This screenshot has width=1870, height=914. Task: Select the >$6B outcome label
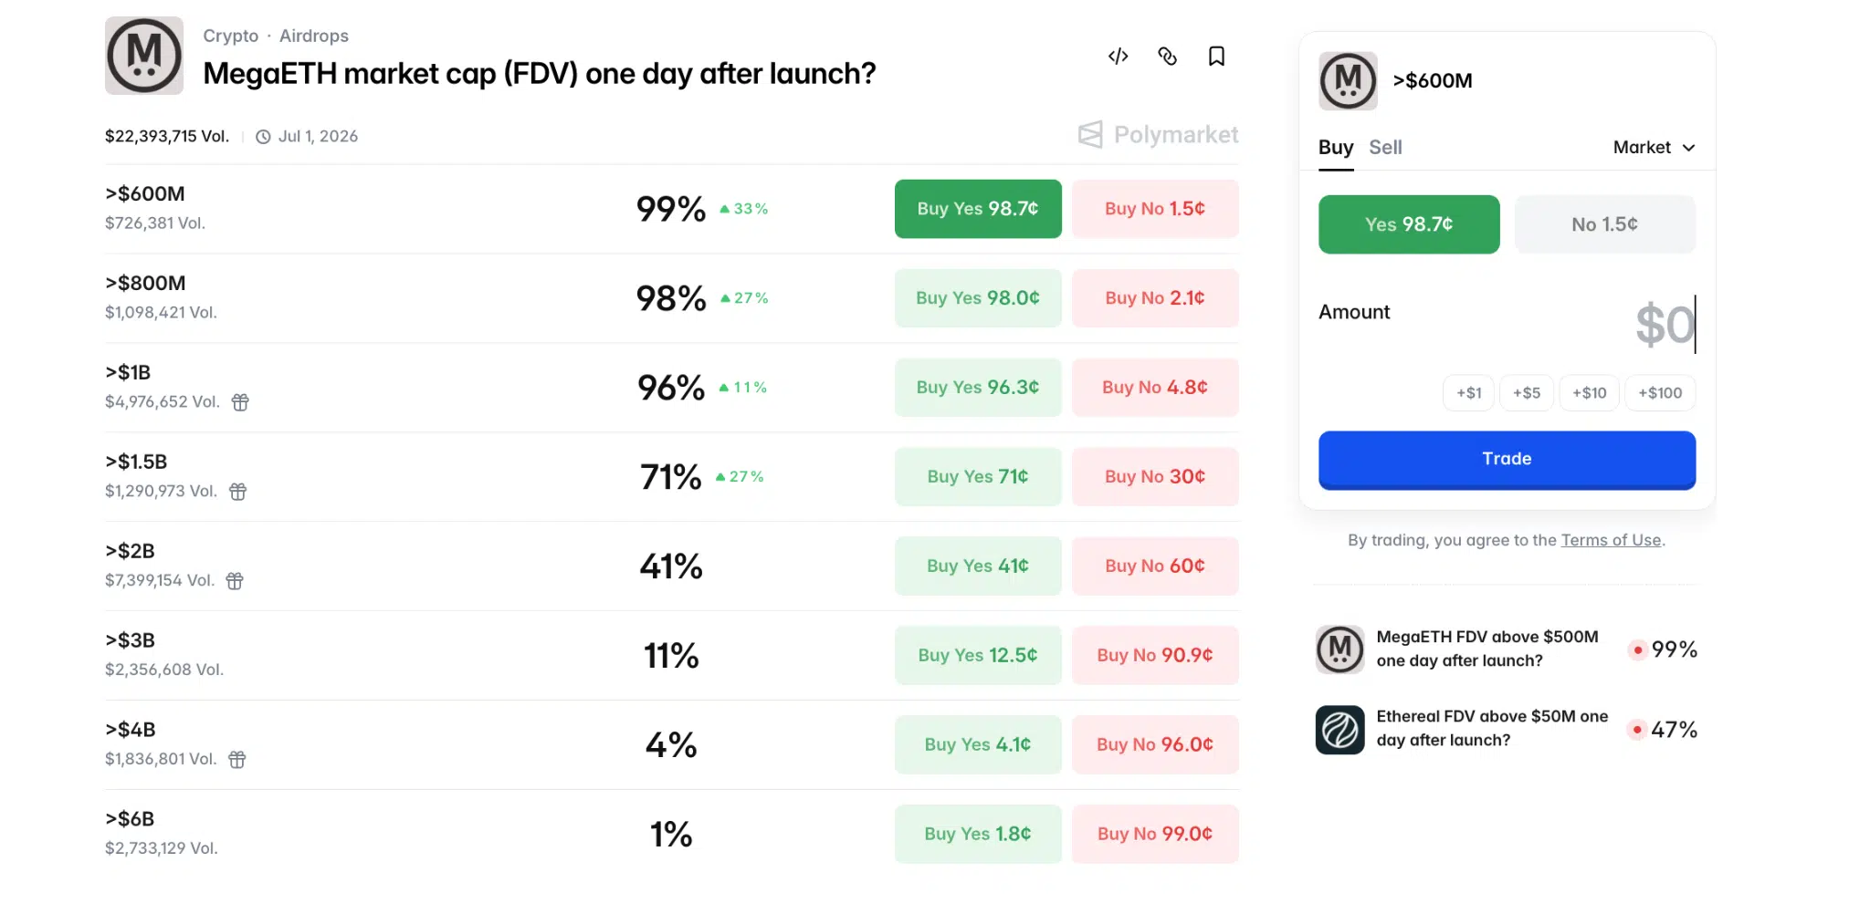pos(130,819)
